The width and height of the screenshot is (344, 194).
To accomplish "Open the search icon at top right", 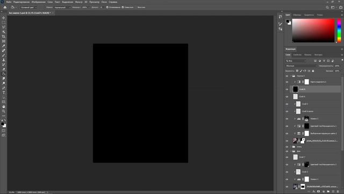I will click(327, 7).
